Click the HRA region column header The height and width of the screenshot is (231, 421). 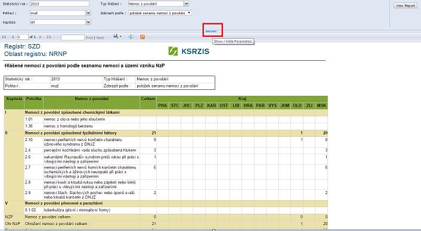click(x=248, y=105)
